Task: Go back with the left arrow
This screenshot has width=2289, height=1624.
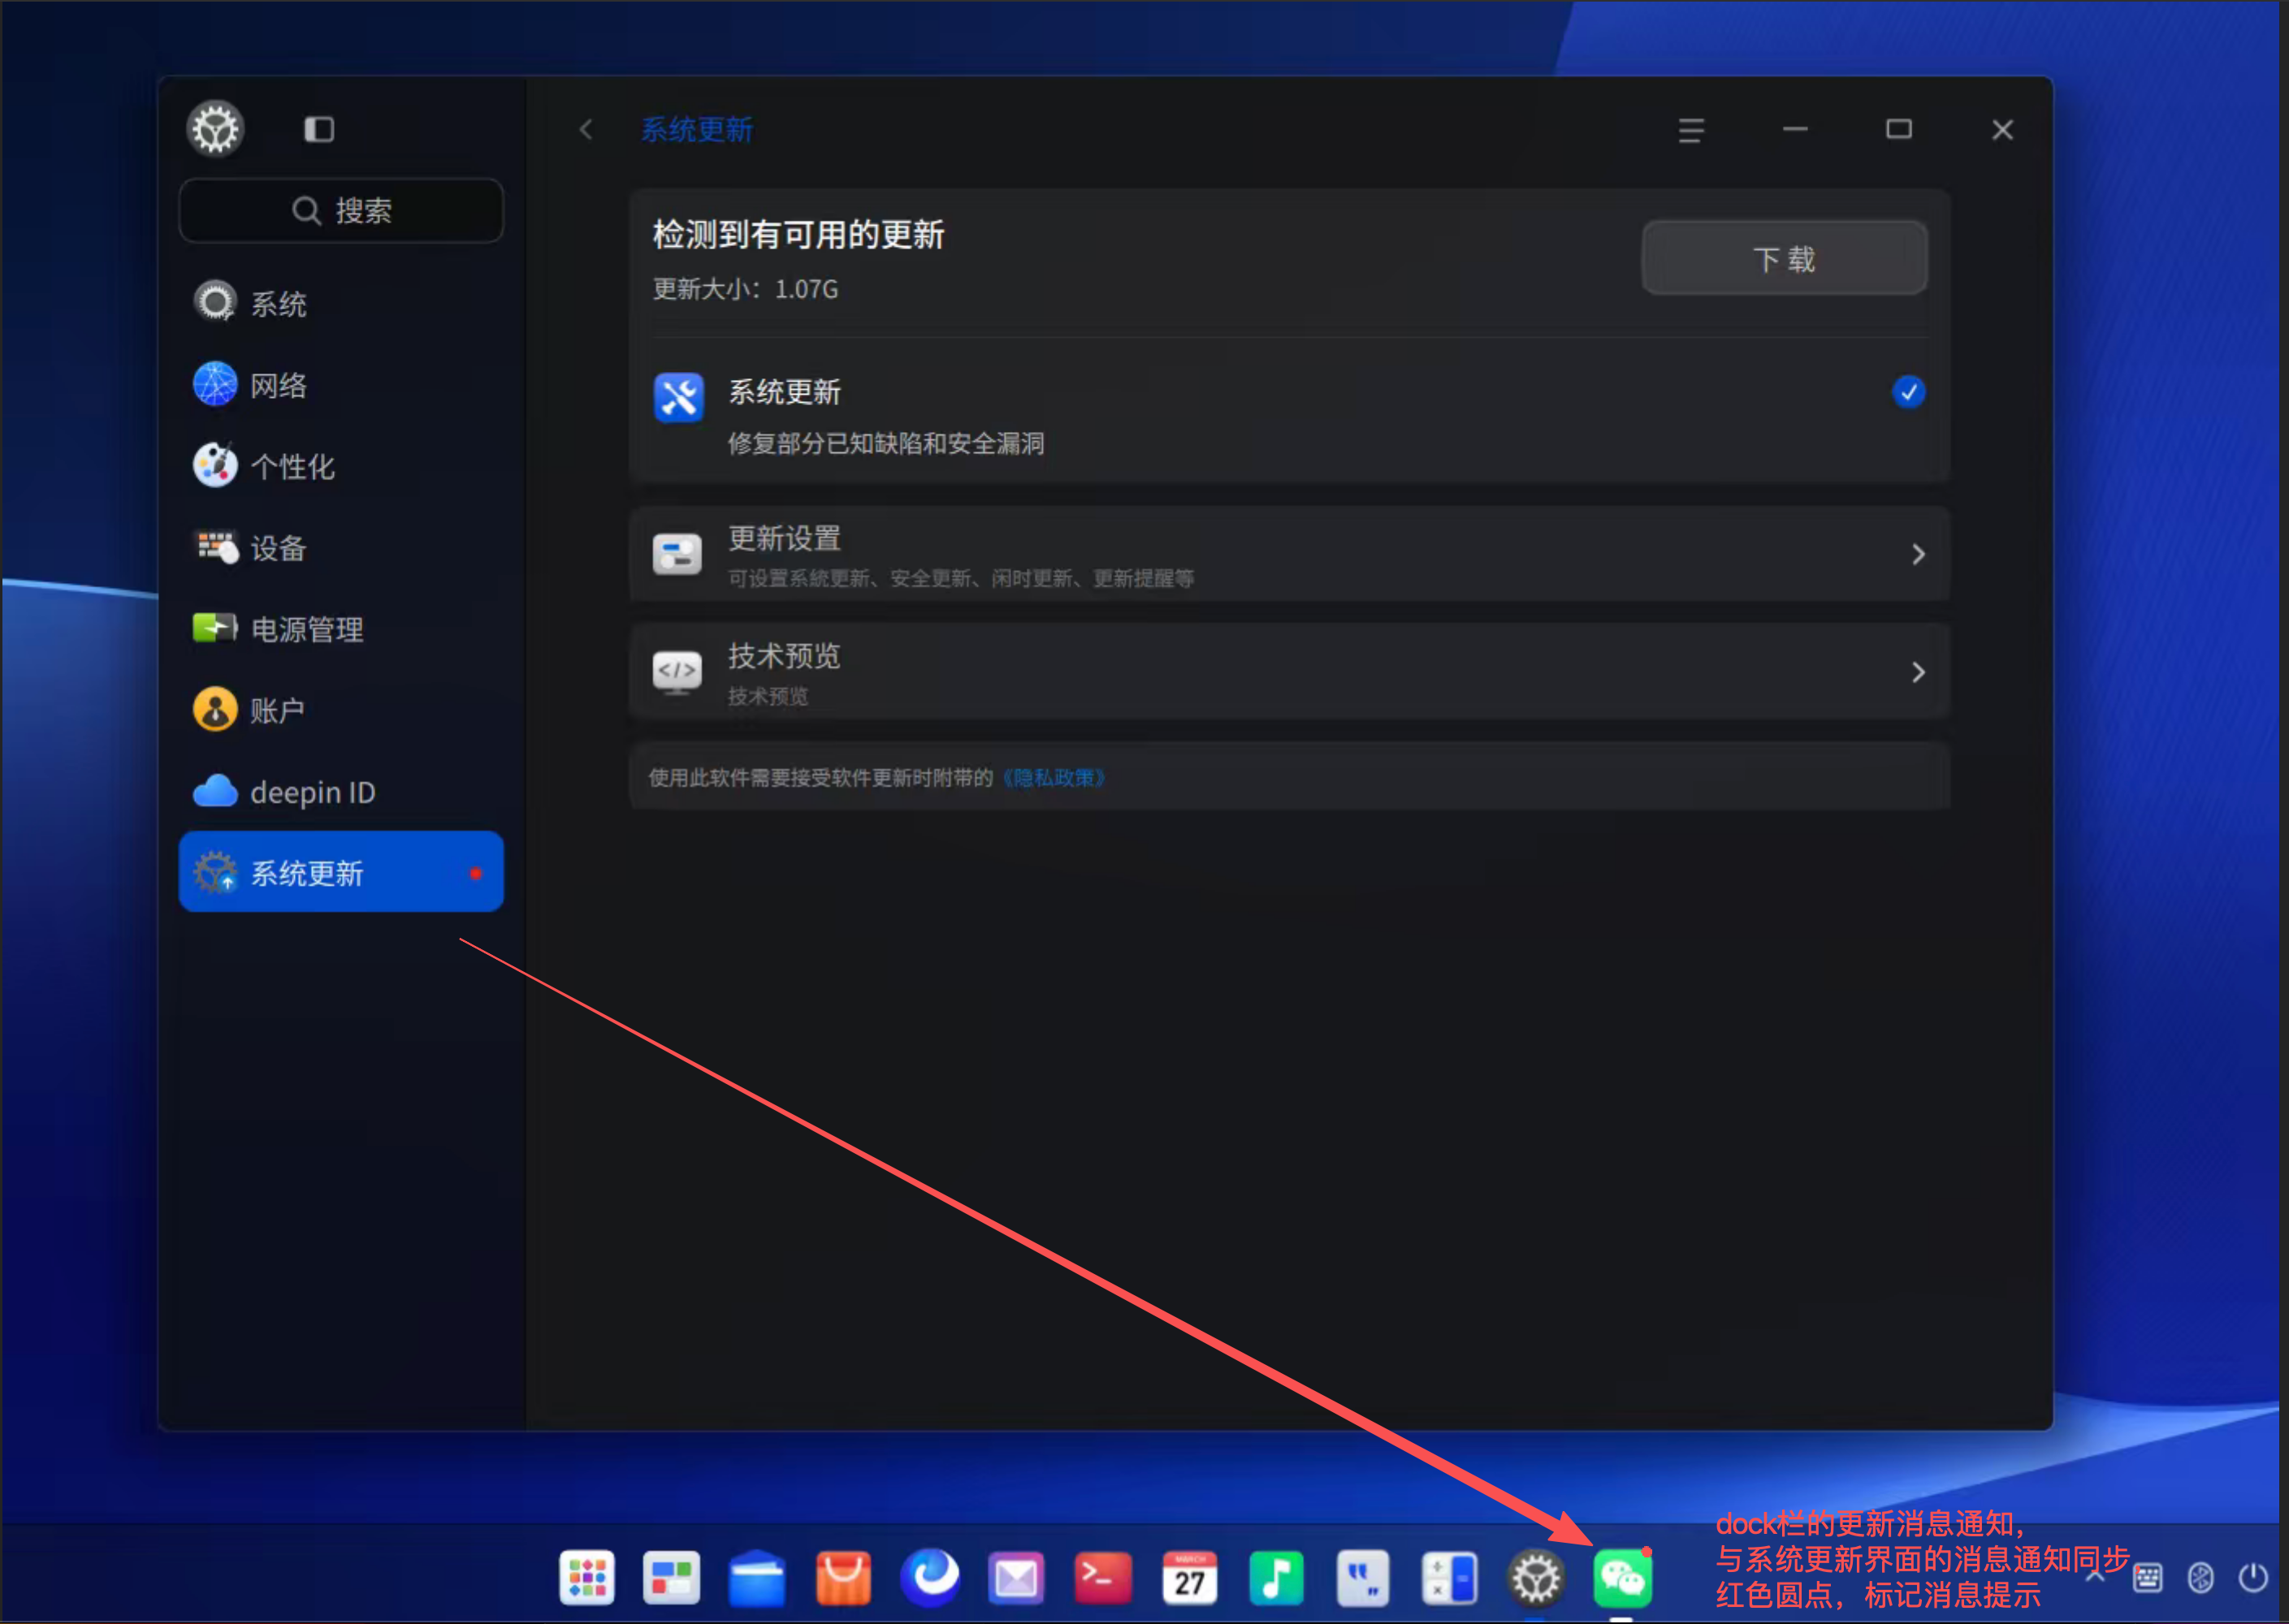Action: tap(586, 130)
